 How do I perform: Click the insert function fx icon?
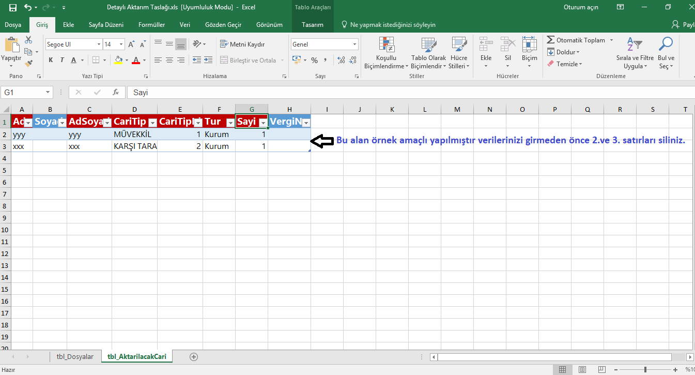(x=116, y=93)
